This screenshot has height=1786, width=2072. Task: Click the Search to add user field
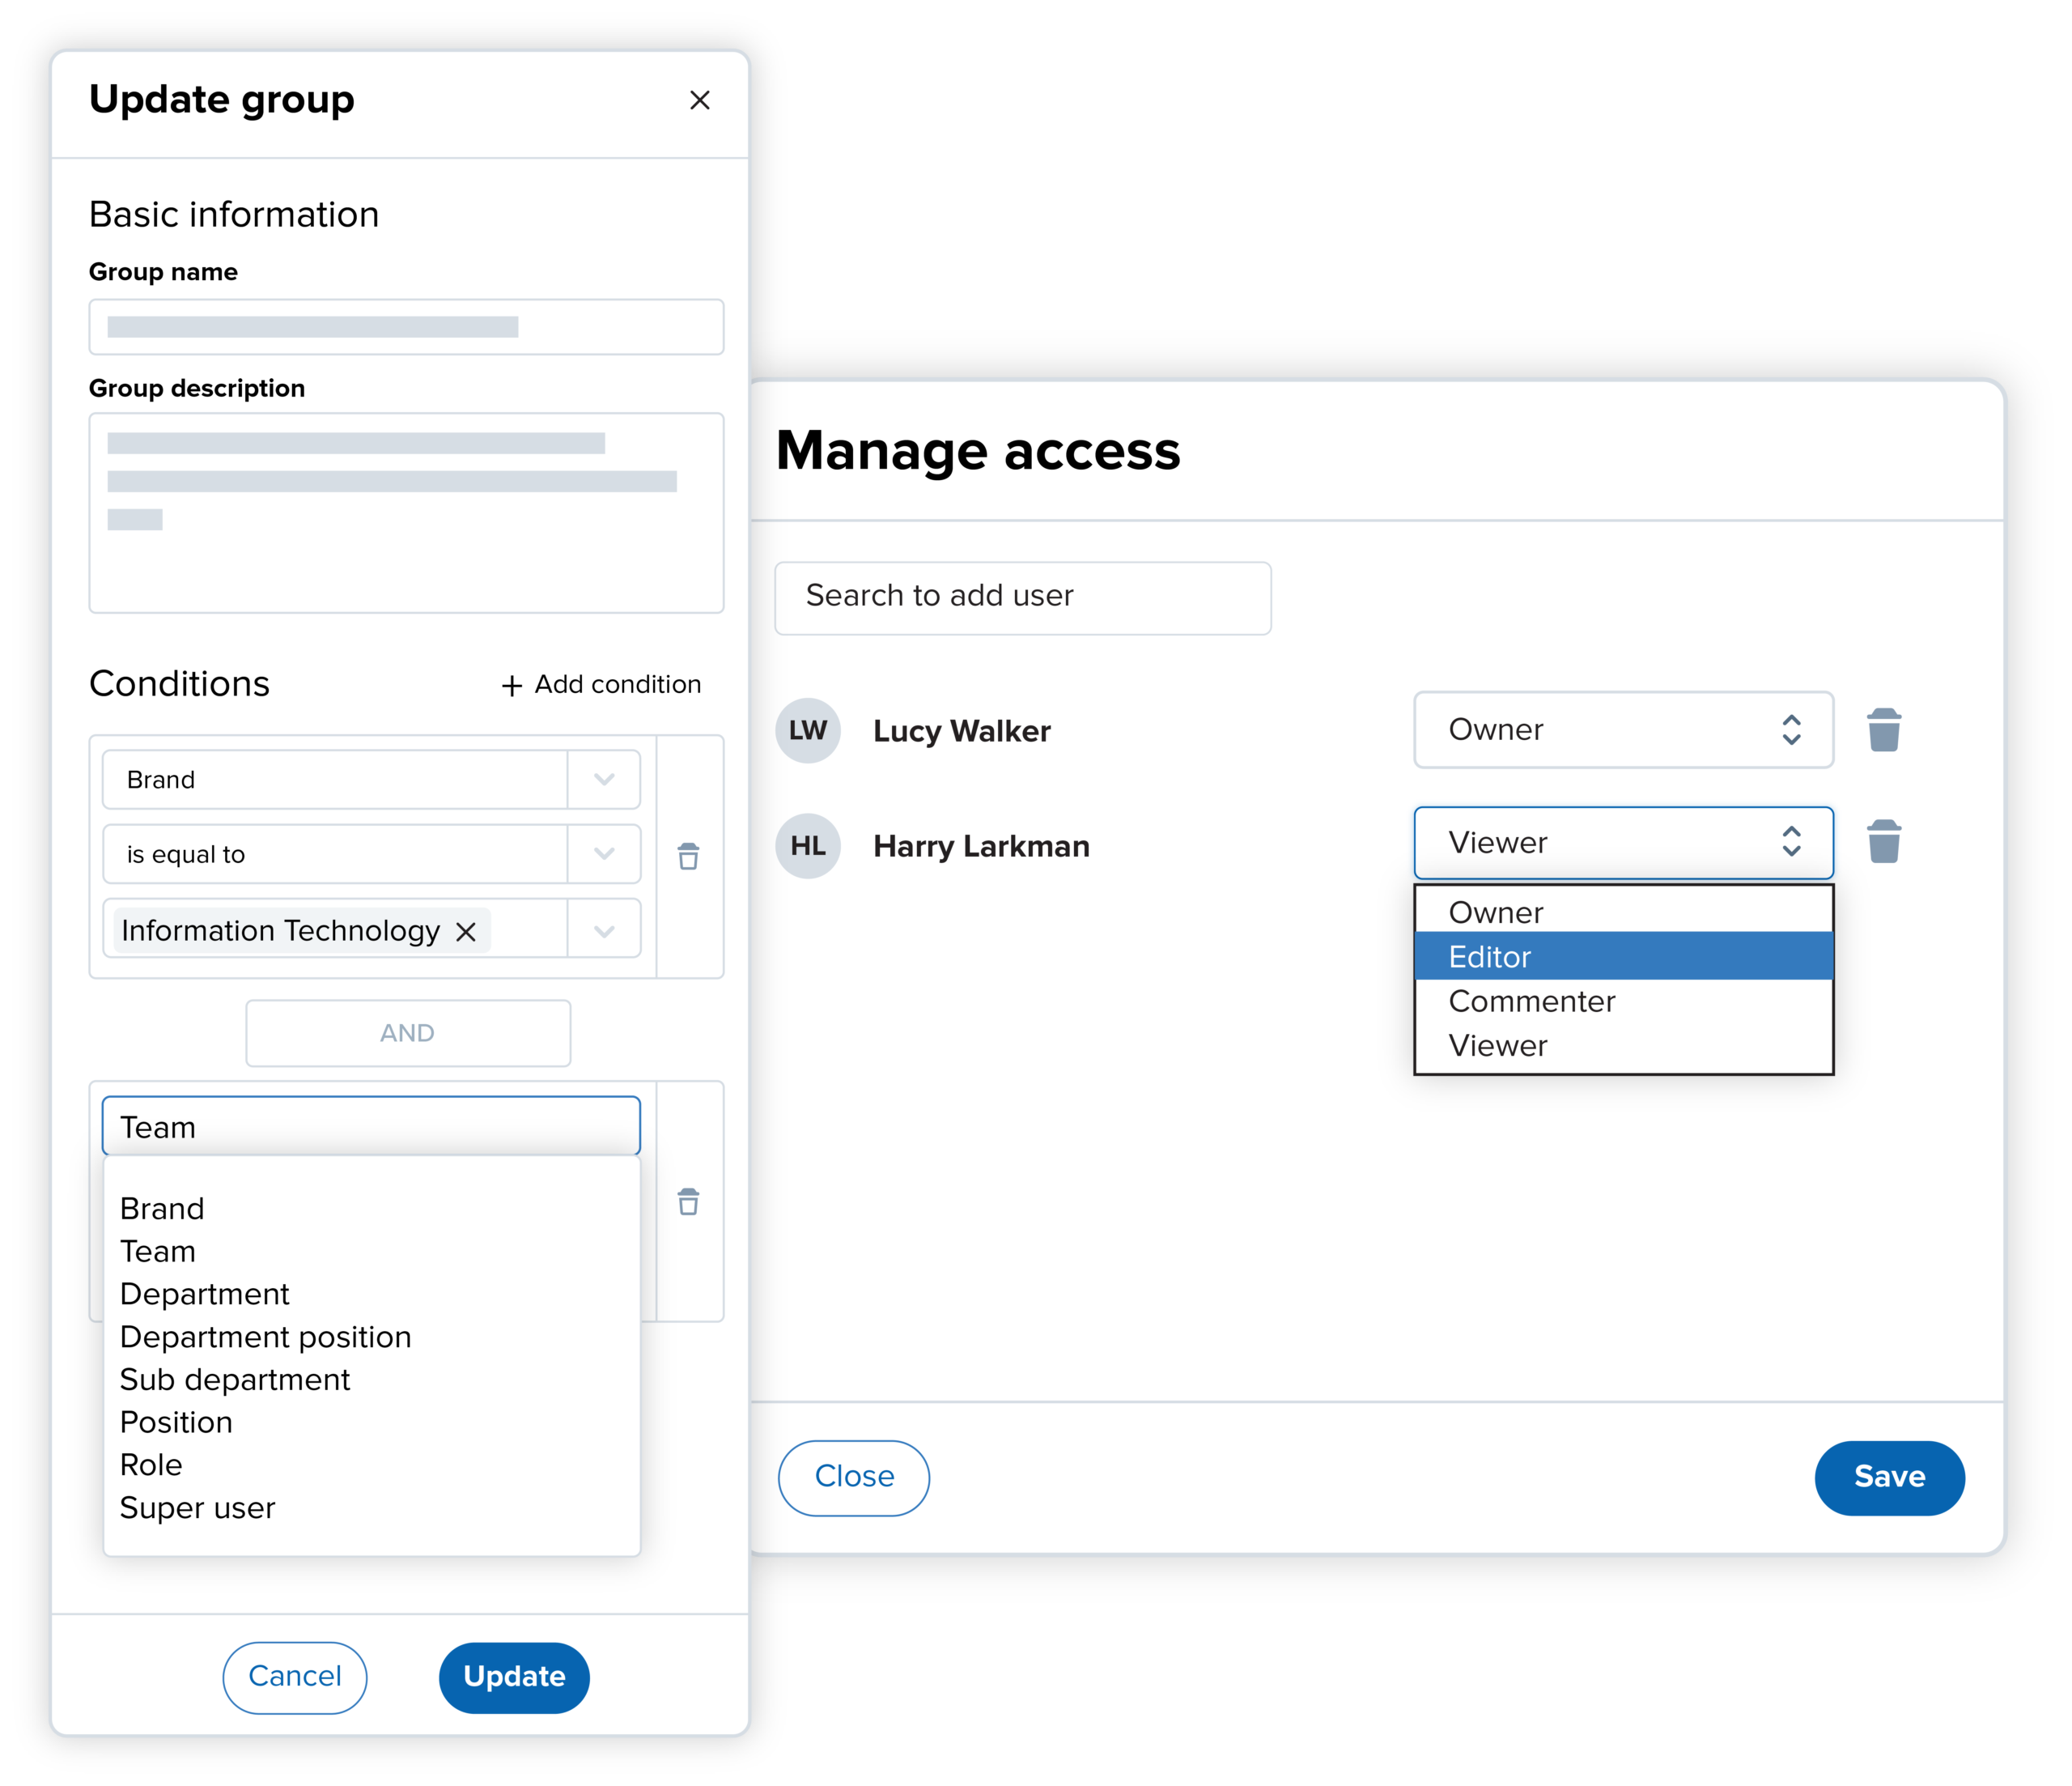[1022, 597]
